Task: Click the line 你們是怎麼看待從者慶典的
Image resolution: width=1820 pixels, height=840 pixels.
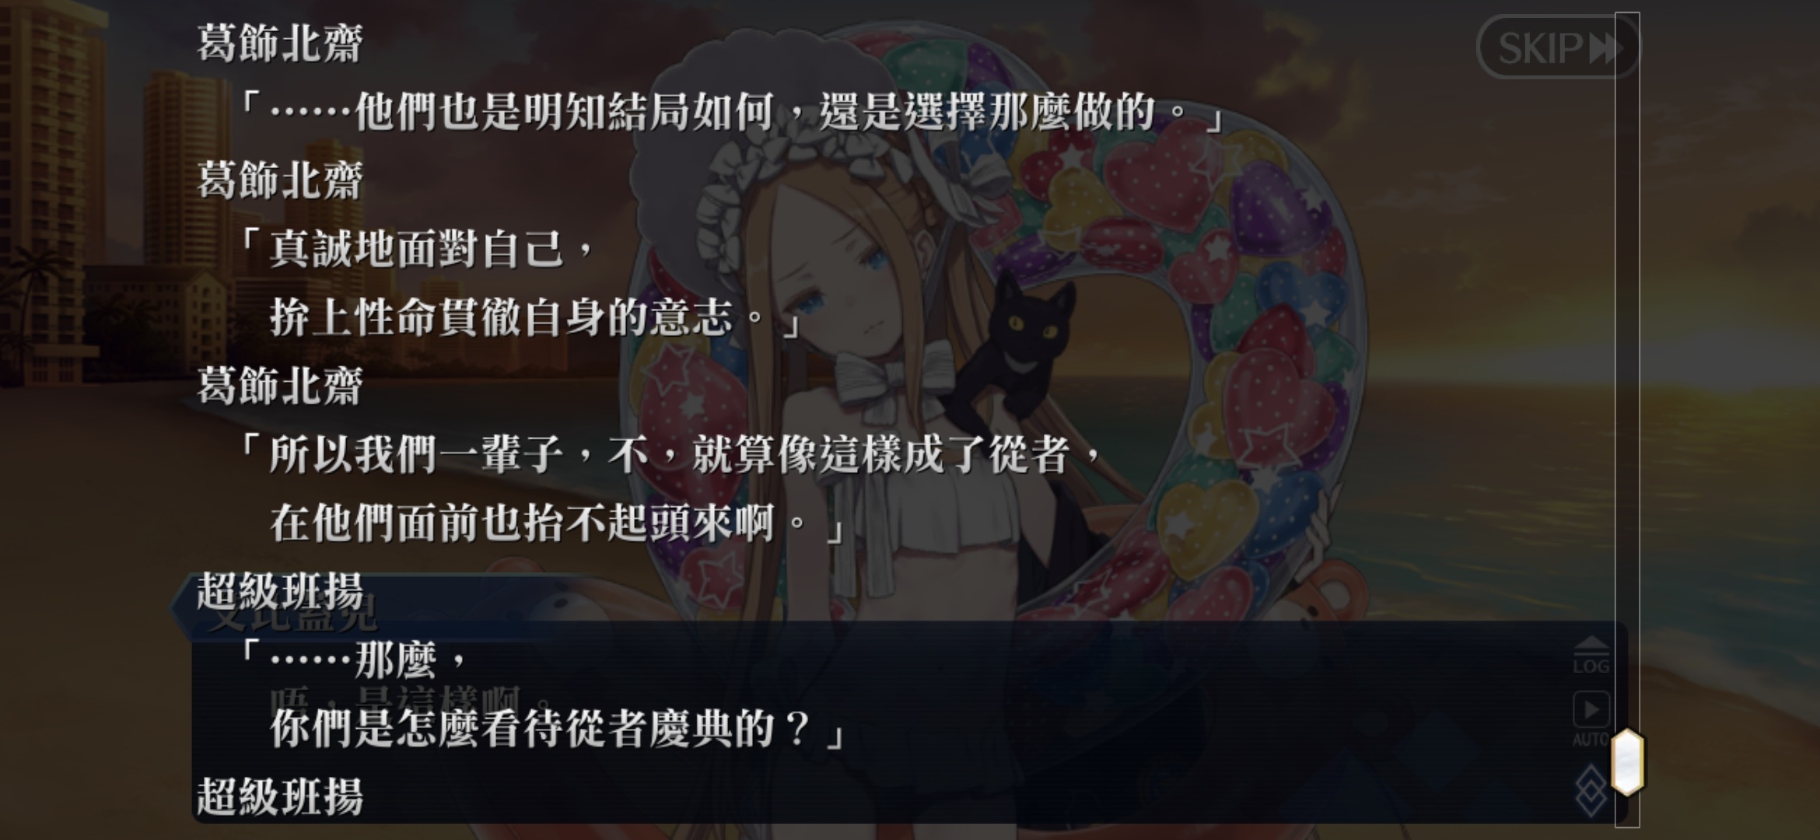Action: click(557, 729)
